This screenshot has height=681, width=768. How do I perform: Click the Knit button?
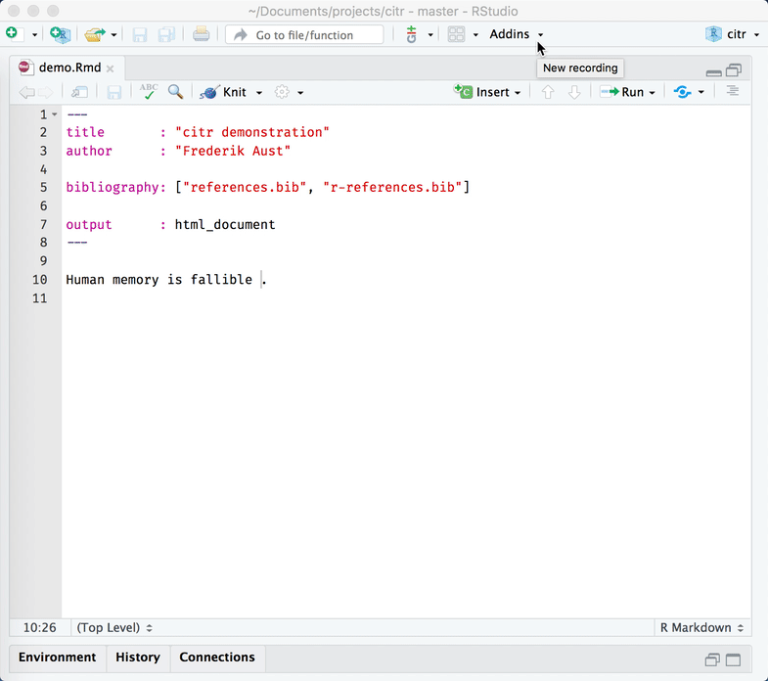(223, 92)
